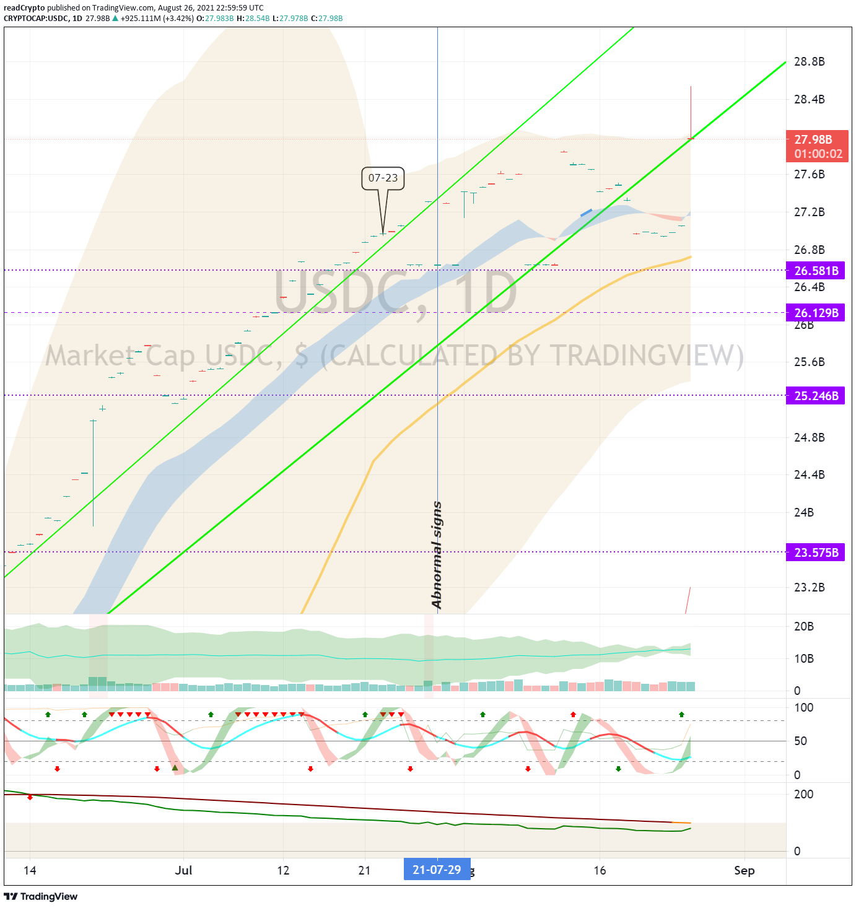This screenshot has height=908, width=856.
Task: Click the +925.111M (+3.42%) change value
Action: [x=157, y=18]
